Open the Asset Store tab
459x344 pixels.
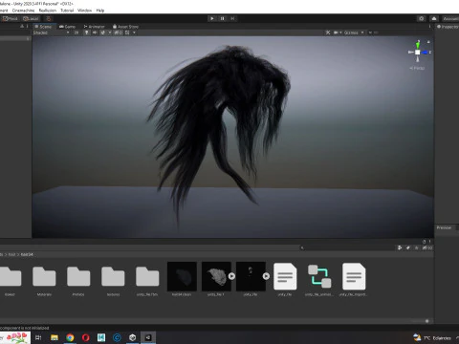[x=125, y=27]
